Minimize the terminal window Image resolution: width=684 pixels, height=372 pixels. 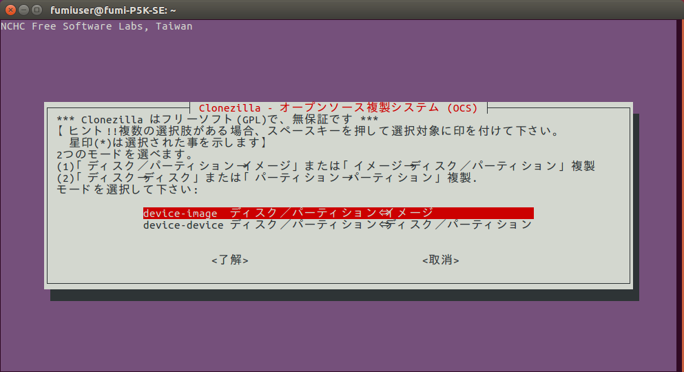point(24,10)
